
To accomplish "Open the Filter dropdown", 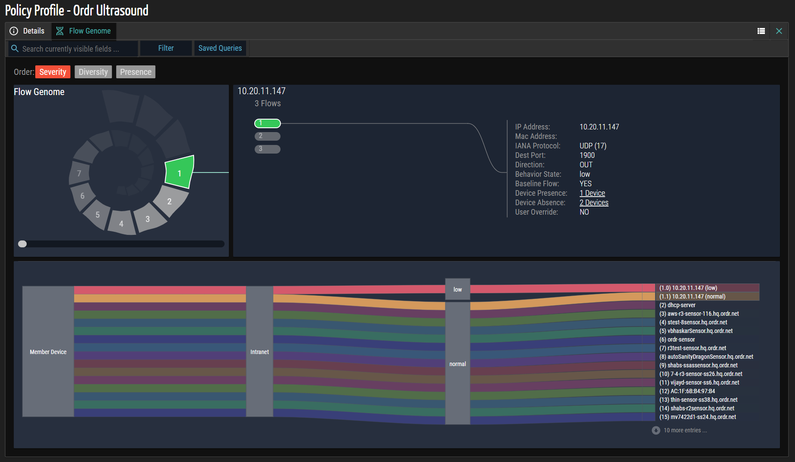I will click(x=166, y=48).
